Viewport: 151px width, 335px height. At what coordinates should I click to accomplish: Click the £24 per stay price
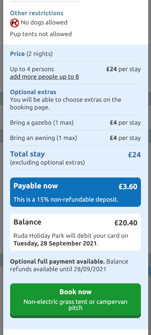[x=124, y=69]
